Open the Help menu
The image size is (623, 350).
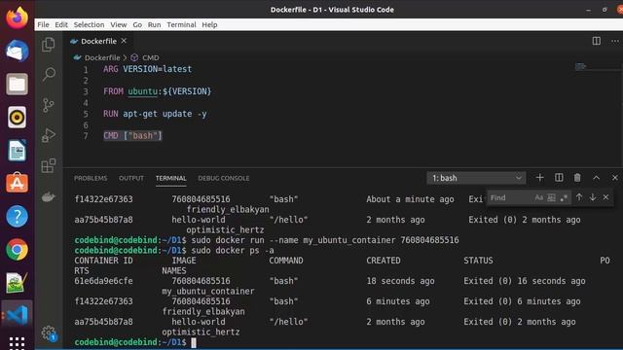(209, 24)
